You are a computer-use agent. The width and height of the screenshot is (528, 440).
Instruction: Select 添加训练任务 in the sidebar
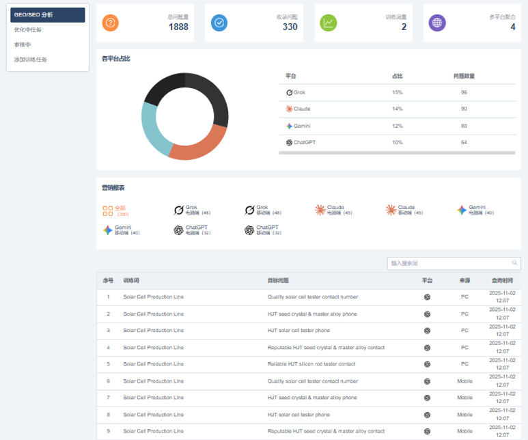pyautogui.click(x=31, y=59)
